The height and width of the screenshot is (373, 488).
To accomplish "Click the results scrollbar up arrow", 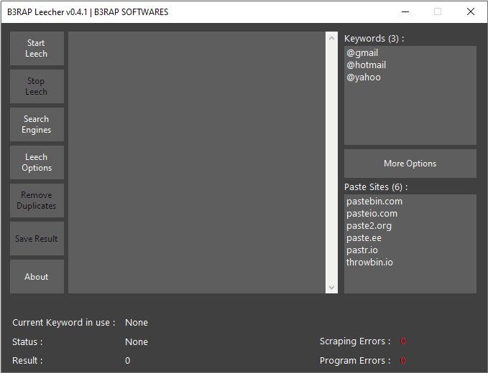I will [331, 38].
